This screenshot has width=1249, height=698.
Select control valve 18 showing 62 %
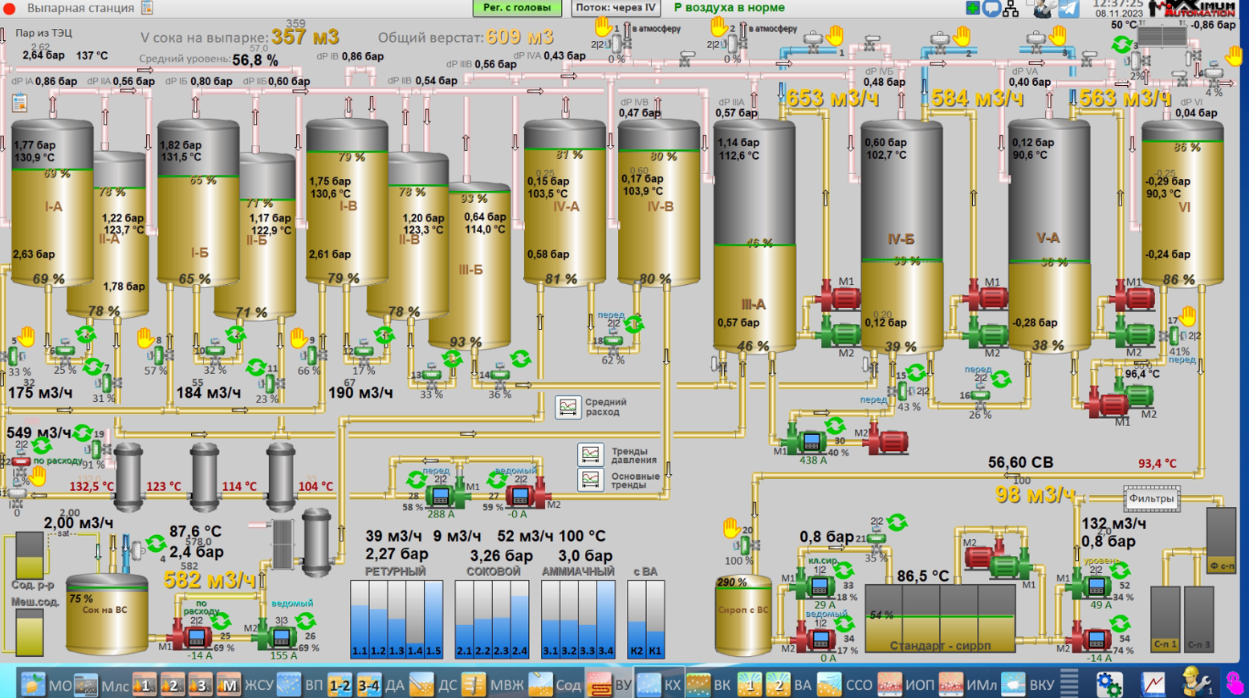pyautogui.click(x=613, y=341)
